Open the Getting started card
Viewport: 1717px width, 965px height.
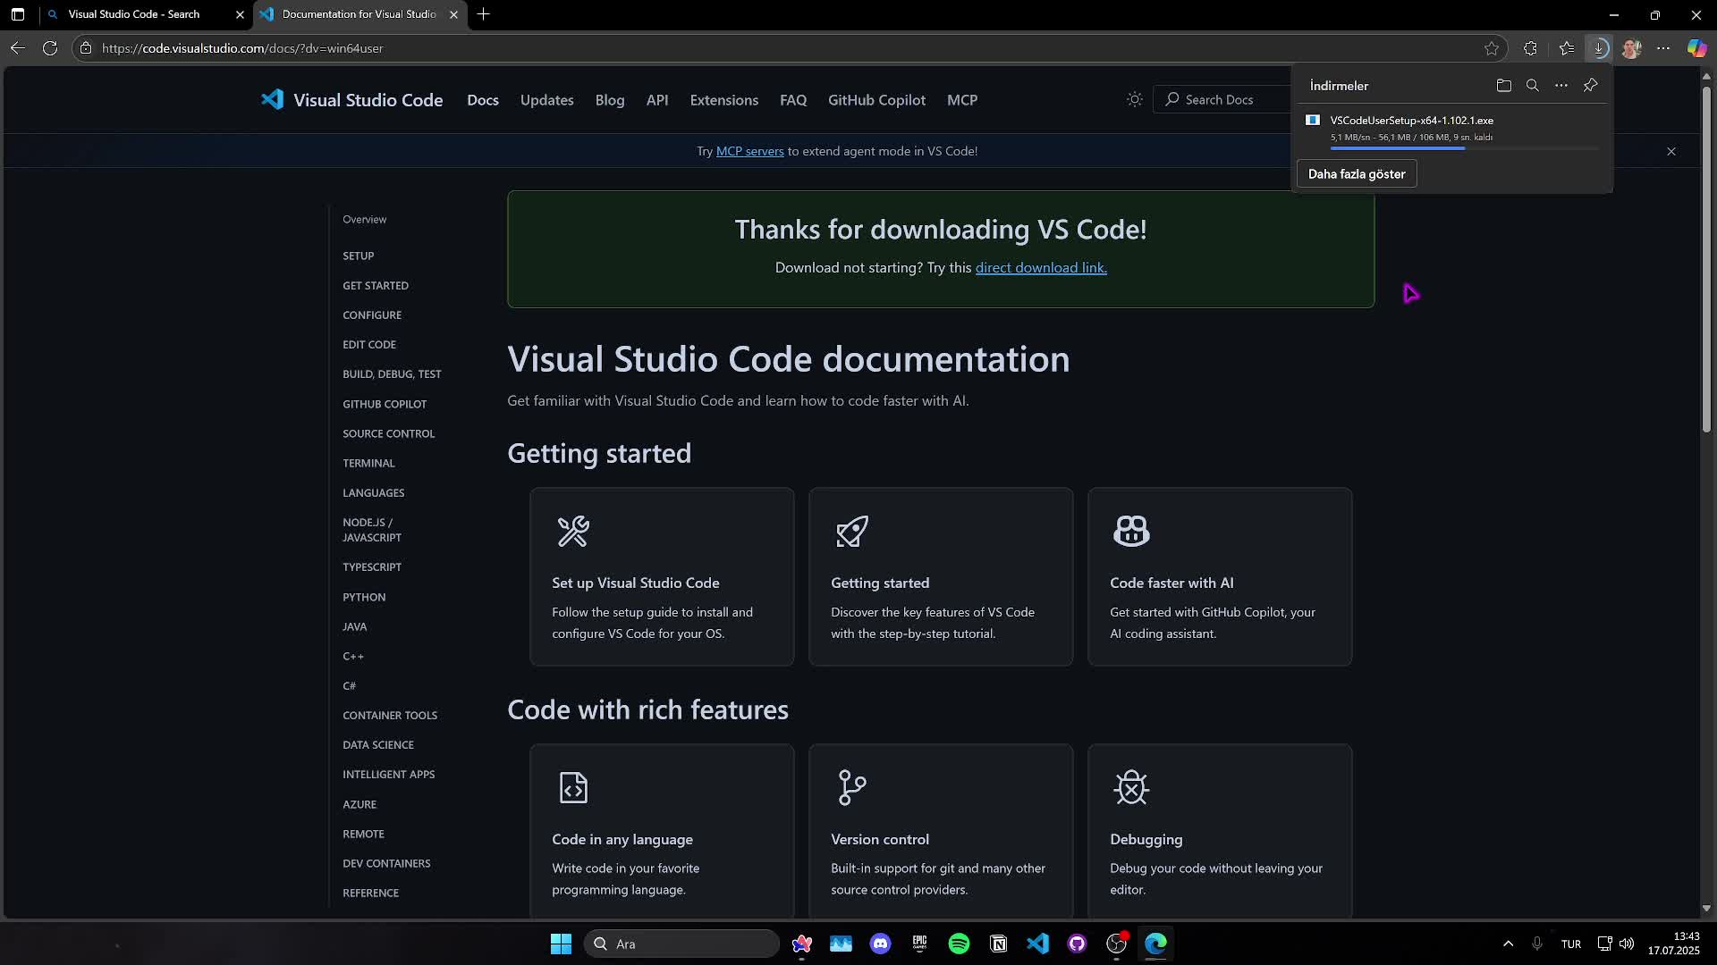pyautogui.click(x=941, y=576)
